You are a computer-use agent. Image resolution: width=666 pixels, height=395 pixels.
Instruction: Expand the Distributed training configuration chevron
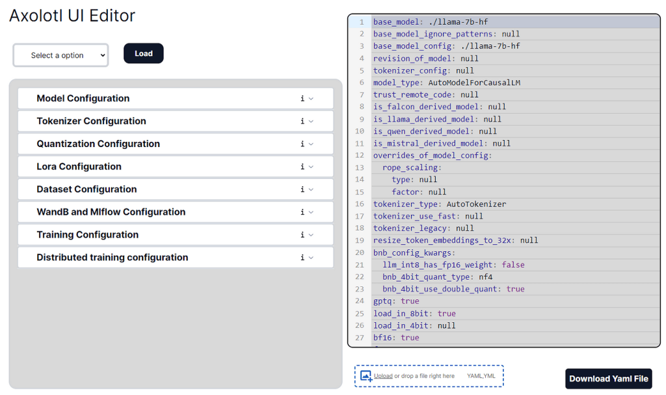click(312, 258)
